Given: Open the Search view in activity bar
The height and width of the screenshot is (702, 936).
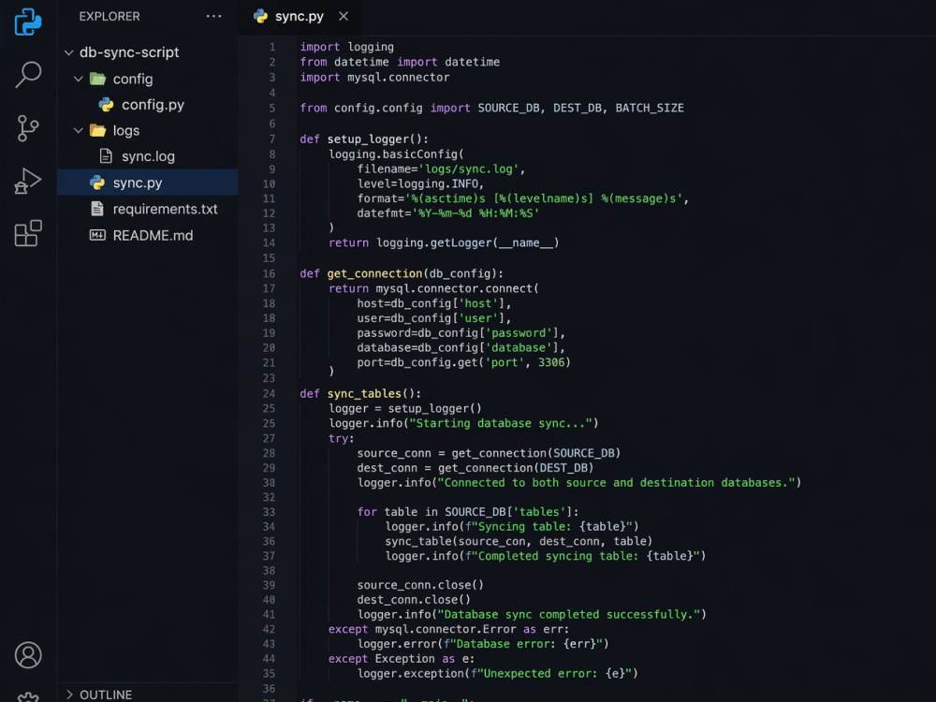Looking at the screenshot, I should click(27, 75).
